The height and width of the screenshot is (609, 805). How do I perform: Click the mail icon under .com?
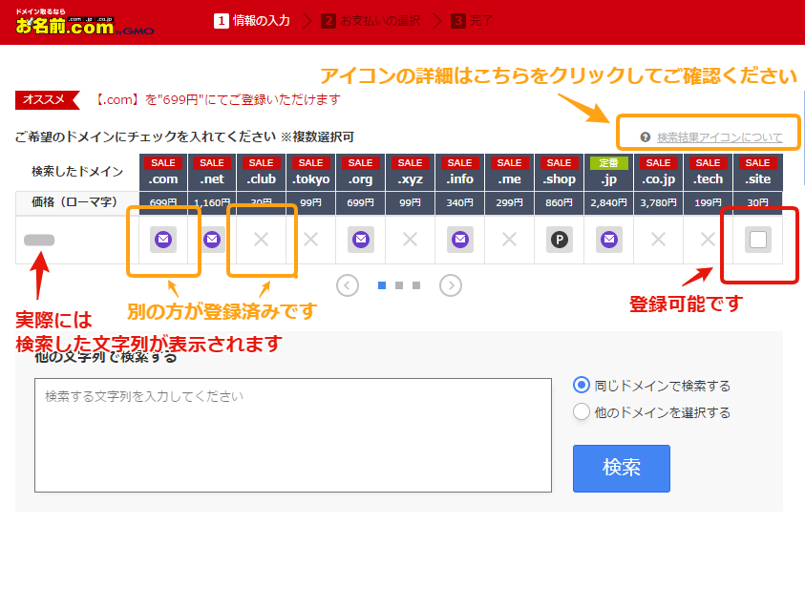(x=162, y=241)
